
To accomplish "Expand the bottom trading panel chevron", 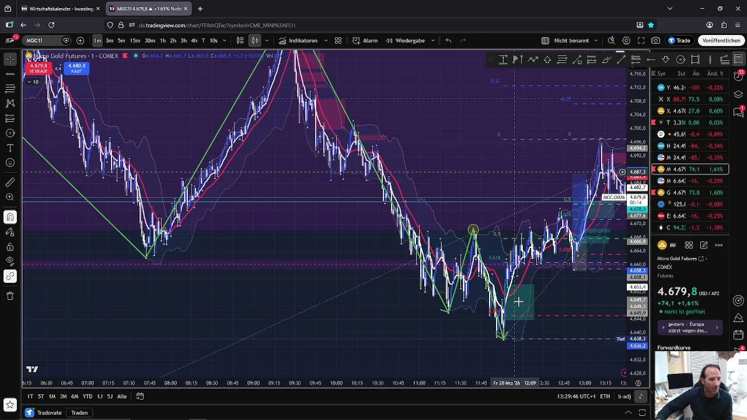I will (x=629, y=413).
